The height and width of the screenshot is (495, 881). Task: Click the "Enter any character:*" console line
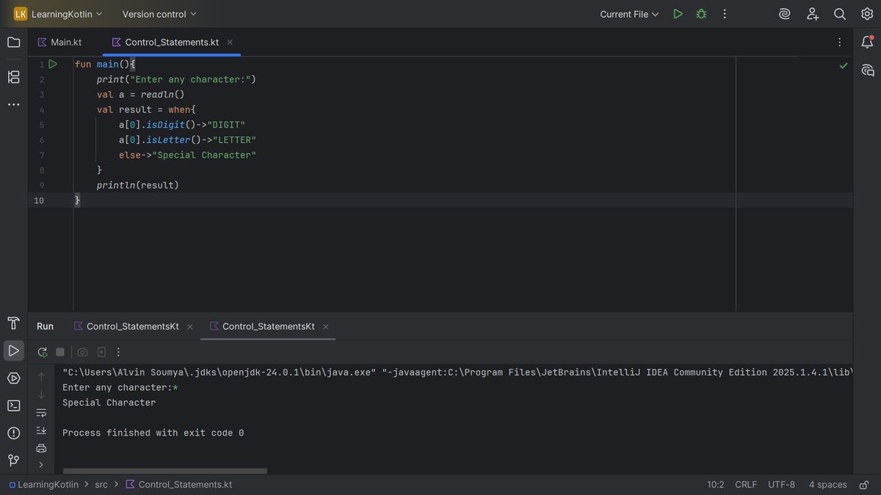click(x=120, y=387)
